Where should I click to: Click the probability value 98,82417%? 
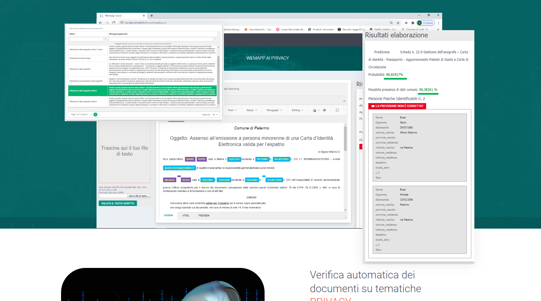(395, 75)
